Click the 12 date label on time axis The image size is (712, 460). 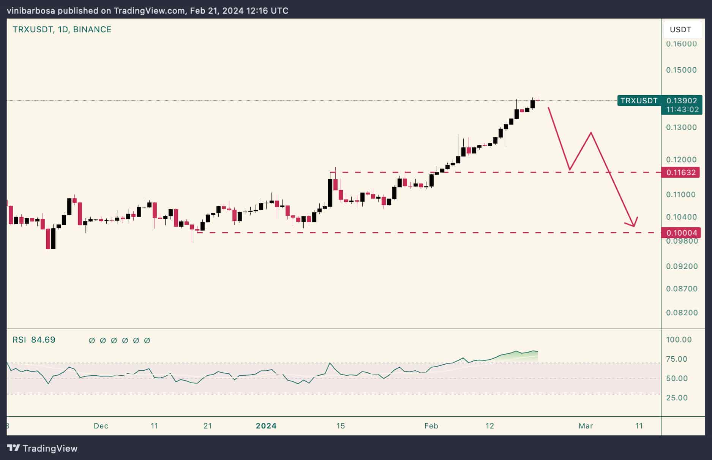click(490, 426)
